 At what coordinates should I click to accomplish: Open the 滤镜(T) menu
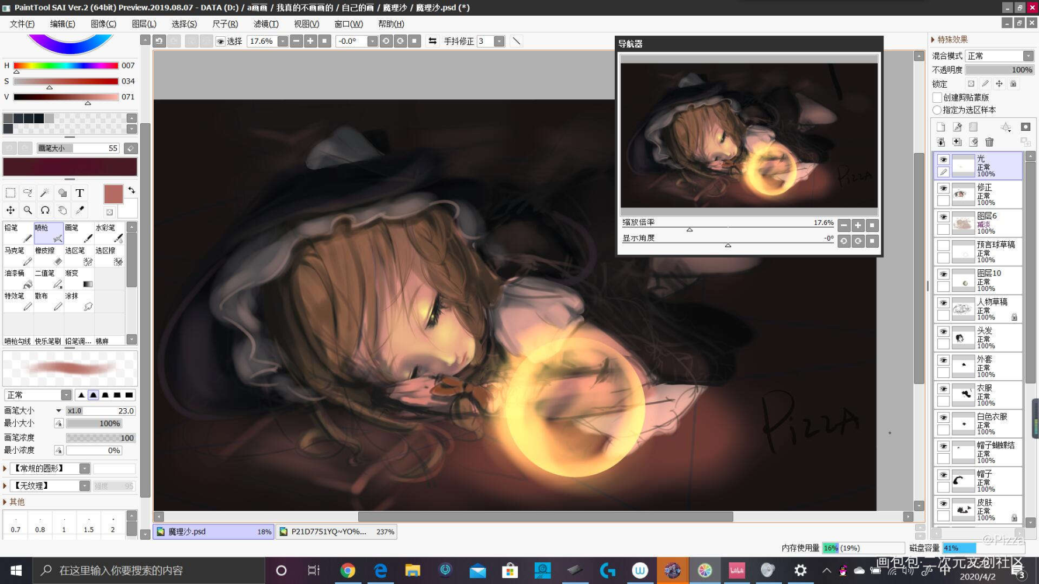[266, 24]
